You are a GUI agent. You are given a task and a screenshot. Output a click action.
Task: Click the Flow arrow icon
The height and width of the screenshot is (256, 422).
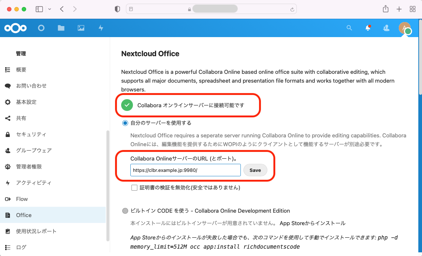pyautogui.click(x=7, y=199)
